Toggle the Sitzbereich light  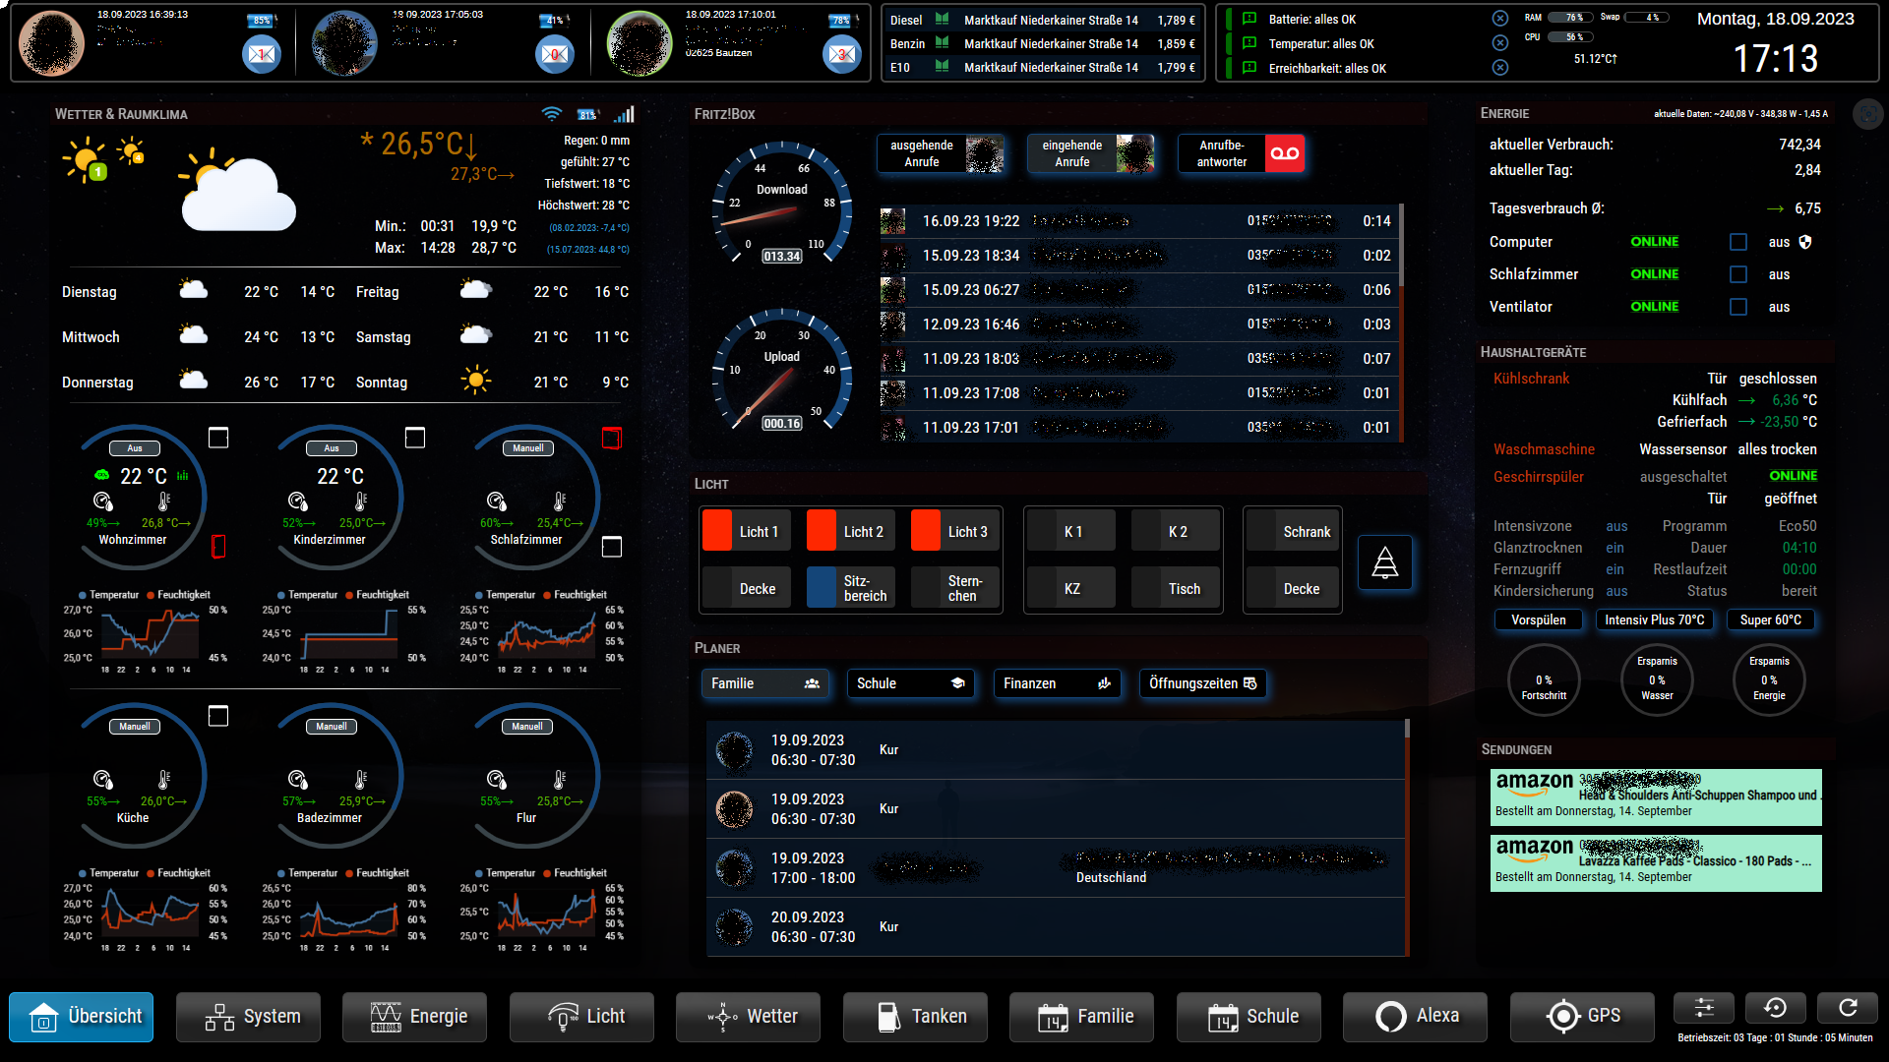tap(851, 588)
